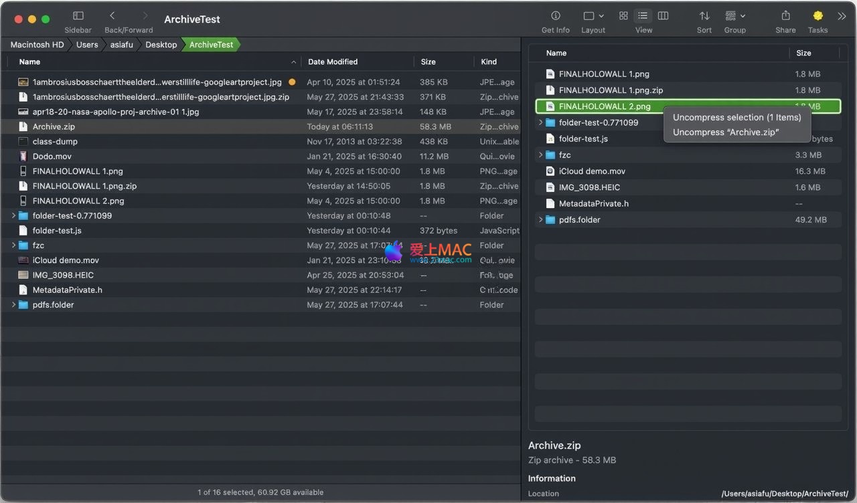Open the Layout dropdown
Image resolution: width=857 pixels, height=503 pixels.
point(593,16)
